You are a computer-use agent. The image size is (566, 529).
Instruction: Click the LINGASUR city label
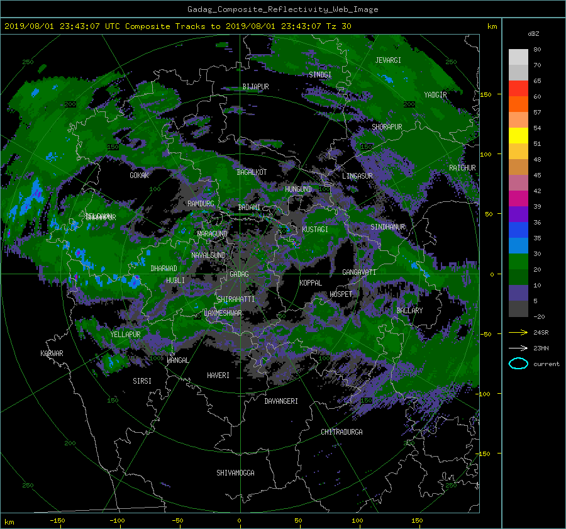tap(357, 176)
